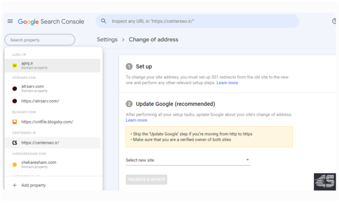The width and height of the screenshot is (339, 203).
Task: Select chekaresham.com domain property
Action: (x=52, y=164)
